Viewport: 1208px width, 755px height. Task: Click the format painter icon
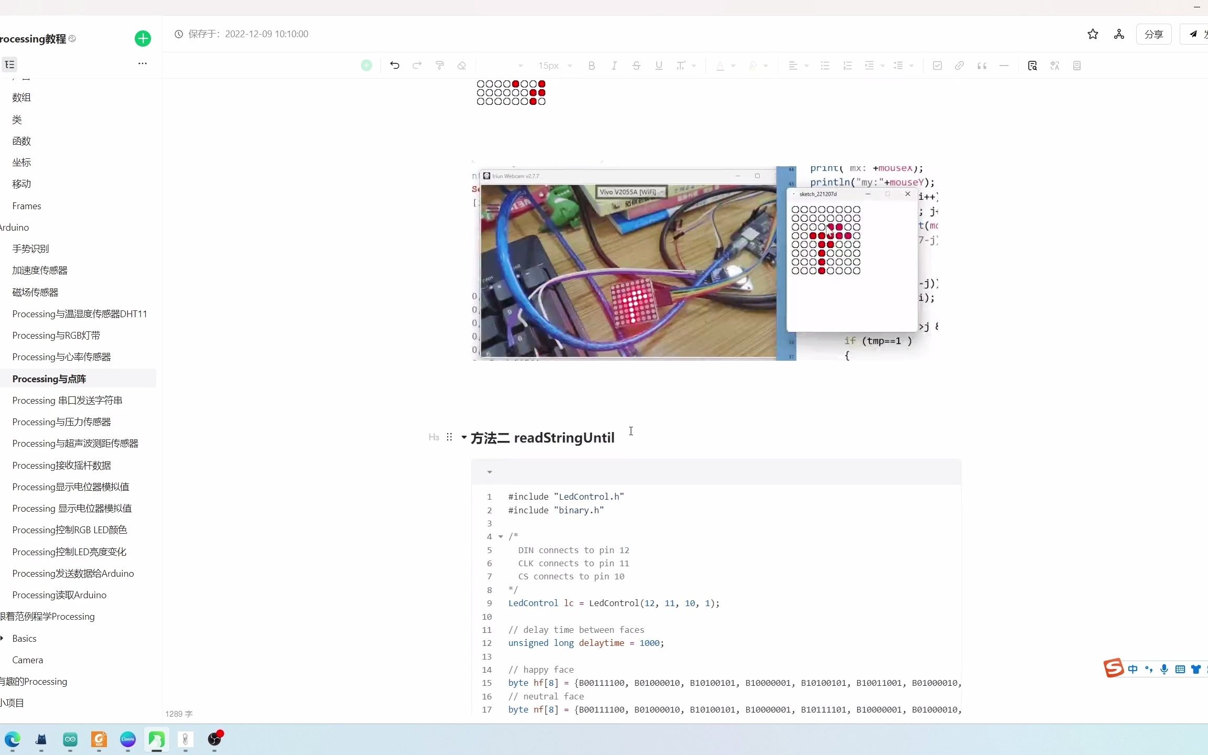[x=439, y=66]
